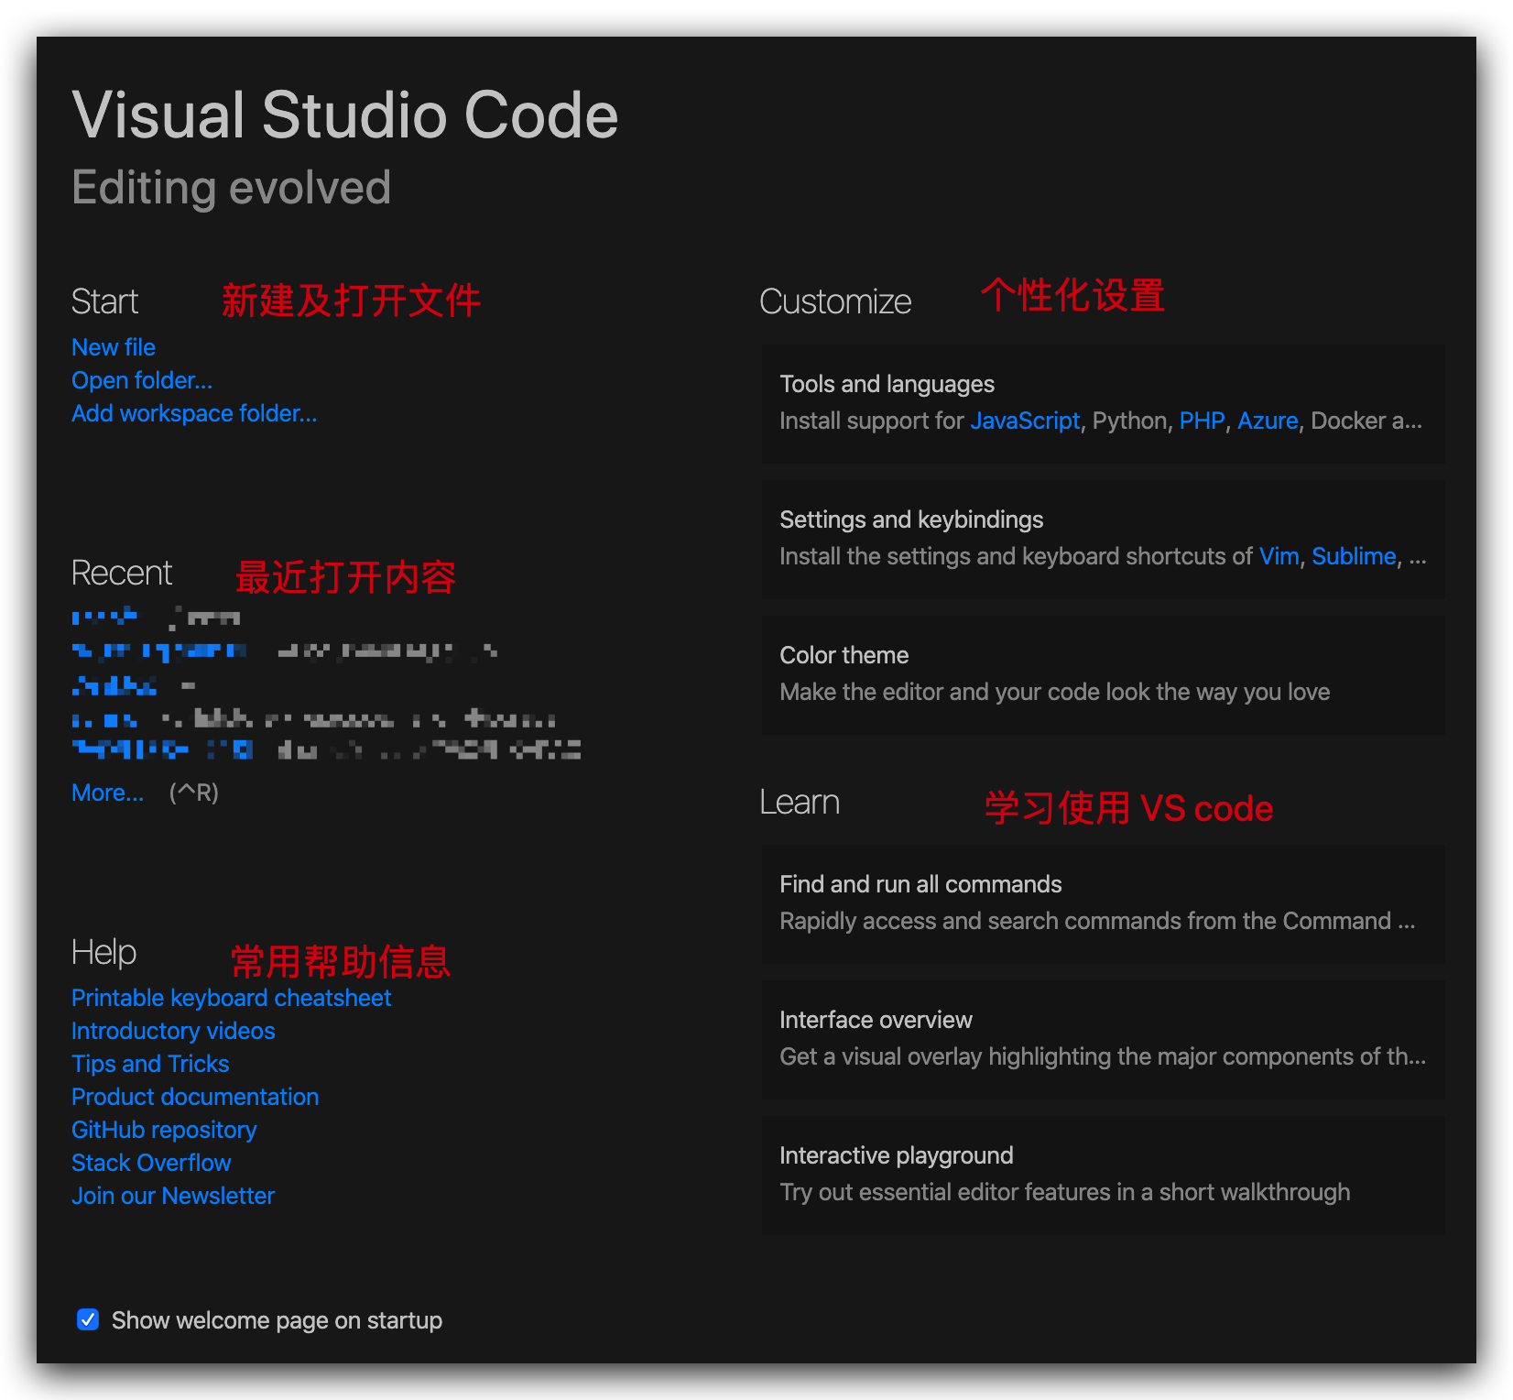Open Tips and Tricks link
This screenshot has width=1513, height=1400.
(150, 1064)
